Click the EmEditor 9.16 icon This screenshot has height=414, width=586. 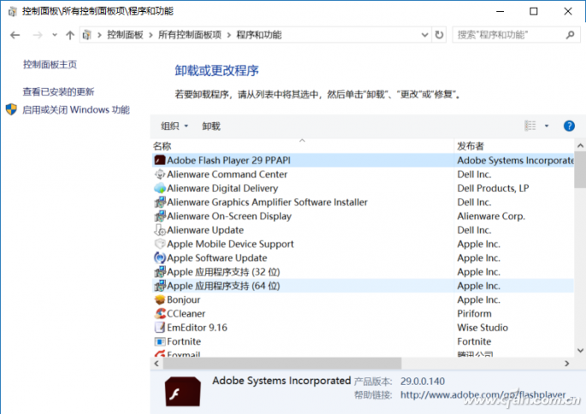point(160,328)
